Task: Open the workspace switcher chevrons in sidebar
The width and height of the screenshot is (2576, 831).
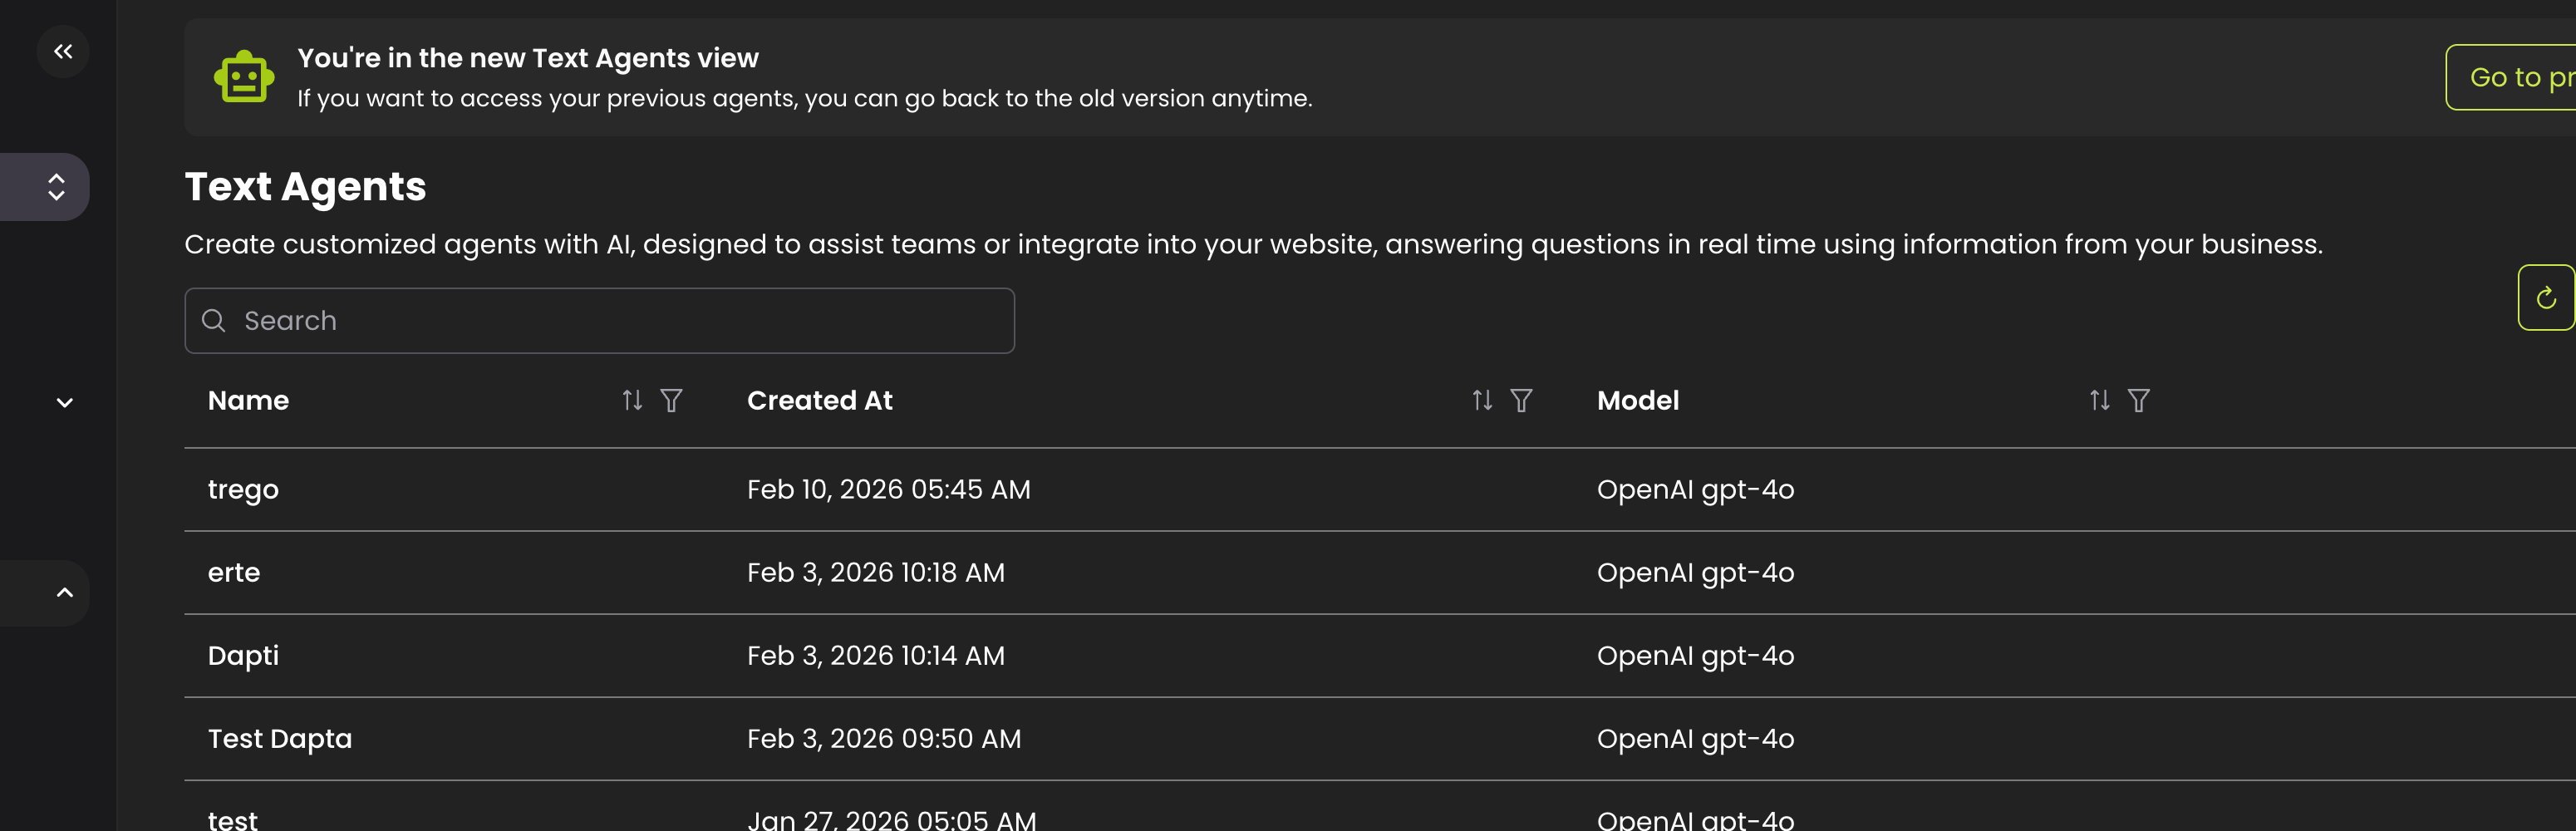Action: tap(57, 186)
